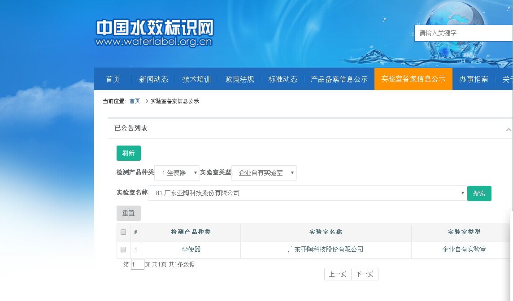This screenshot has width=513, height=301.
Task: Click the page number input box
Action: tap(137, 264)
